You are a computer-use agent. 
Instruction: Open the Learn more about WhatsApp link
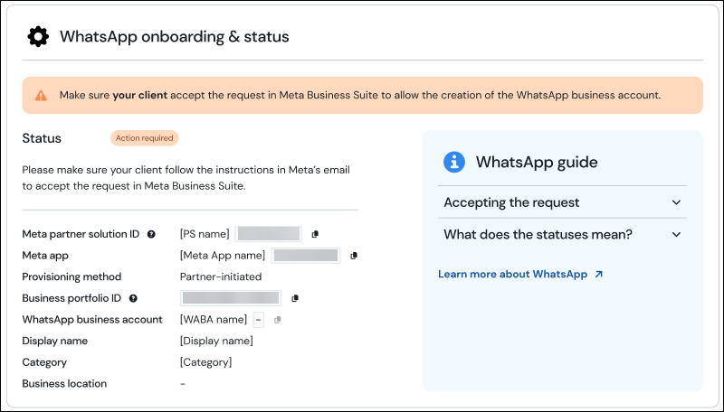pyautogui.click(x=520, y=274)
